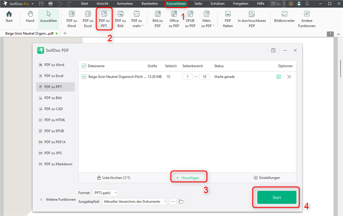
Task: Open PDF zu Excel converter
Action: (x=88, y=19)
